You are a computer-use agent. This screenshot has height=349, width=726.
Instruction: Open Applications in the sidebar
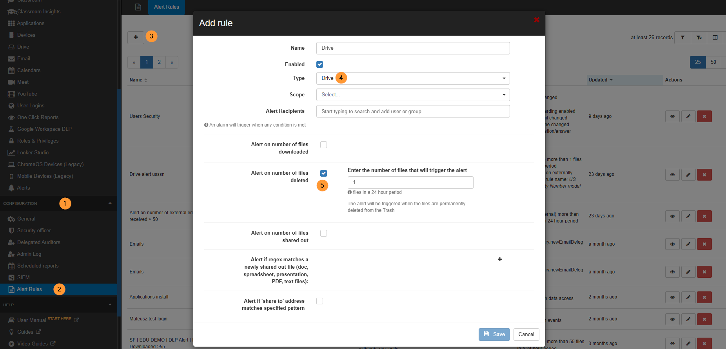coord(31,24)
